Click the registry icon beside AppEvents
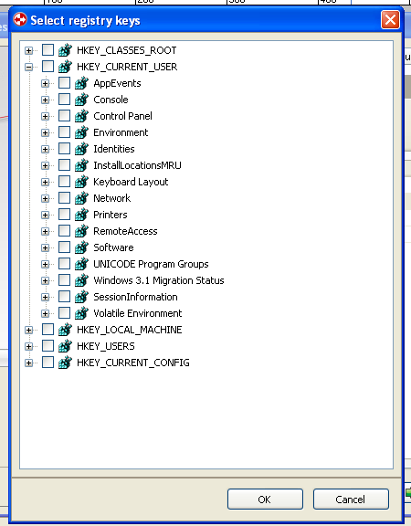Image resolution: width=411 pixels, height=526 pixels. coord(81,83)
